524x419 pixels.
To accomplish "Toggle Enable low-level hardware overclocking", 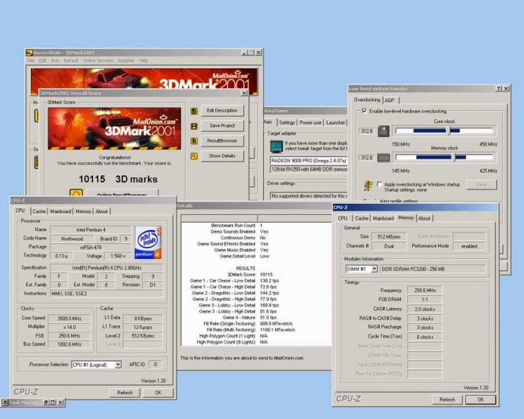I will pos(364,111).
